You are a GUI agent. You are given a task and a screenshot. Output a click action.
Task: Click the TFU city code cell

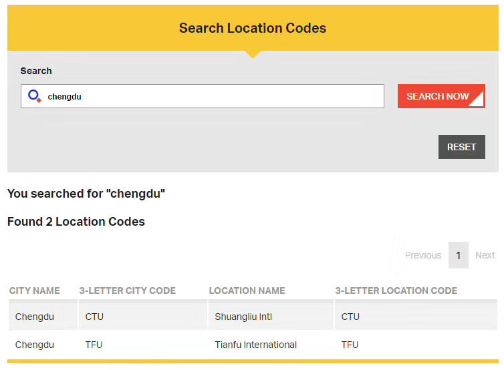94,345
